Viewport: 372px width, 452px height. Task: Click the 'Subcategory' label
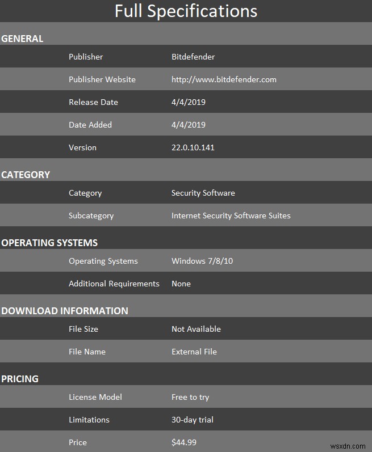click(x=91, y=216)
